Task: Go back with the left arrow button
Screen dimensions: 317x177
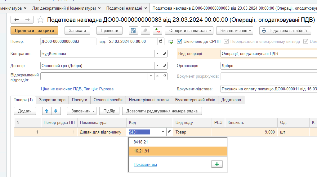Action: [16, 20]
